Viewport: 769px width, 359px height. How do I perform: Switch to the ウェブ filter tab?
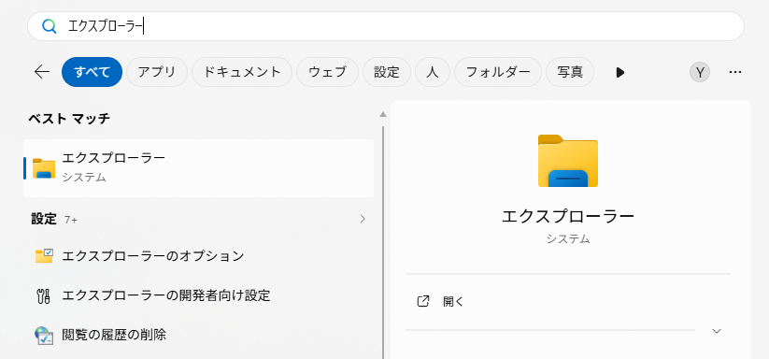[x=327, y=72]
